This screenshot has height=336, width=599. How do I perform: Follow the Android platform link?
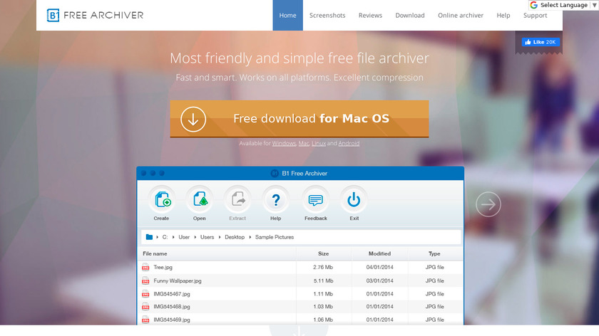pyautogui.click(x=349, y=143)
